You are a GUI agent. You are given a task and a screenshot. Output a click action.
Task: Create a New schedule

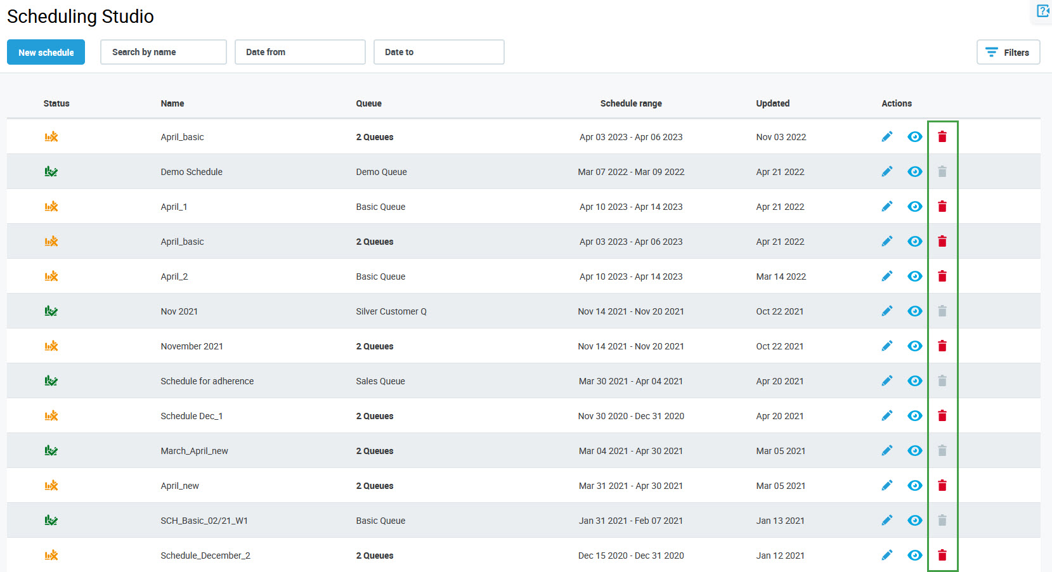point(46,52)
